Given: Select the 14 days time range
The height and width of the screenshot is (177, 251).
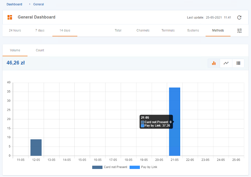Looking at the screenshot, I should click(x=65, y=31).
